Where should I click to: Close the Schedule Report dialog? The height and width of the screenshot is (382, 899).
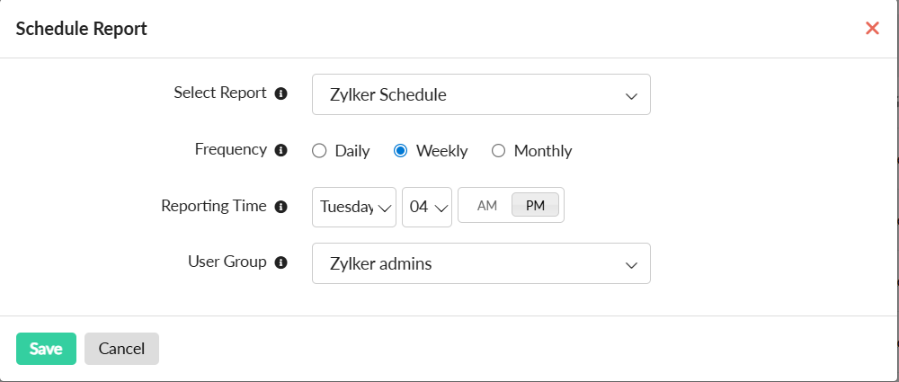(x=872, y=29)
